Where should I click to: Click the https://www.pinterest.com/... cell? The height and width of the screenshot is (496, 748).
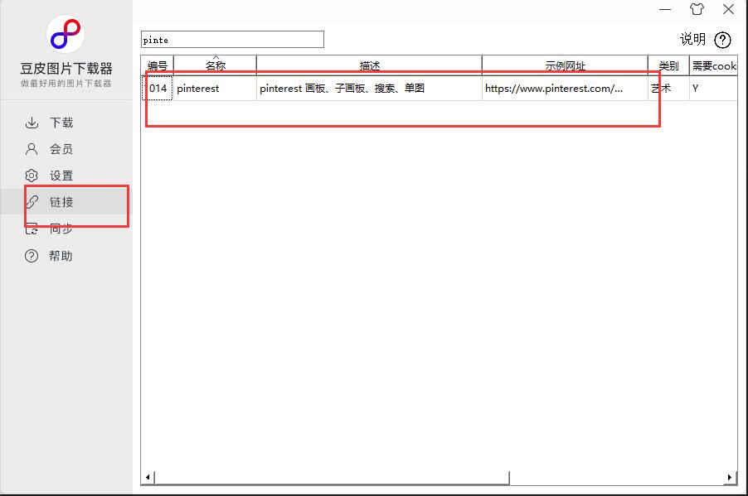[x=565, y=88]
